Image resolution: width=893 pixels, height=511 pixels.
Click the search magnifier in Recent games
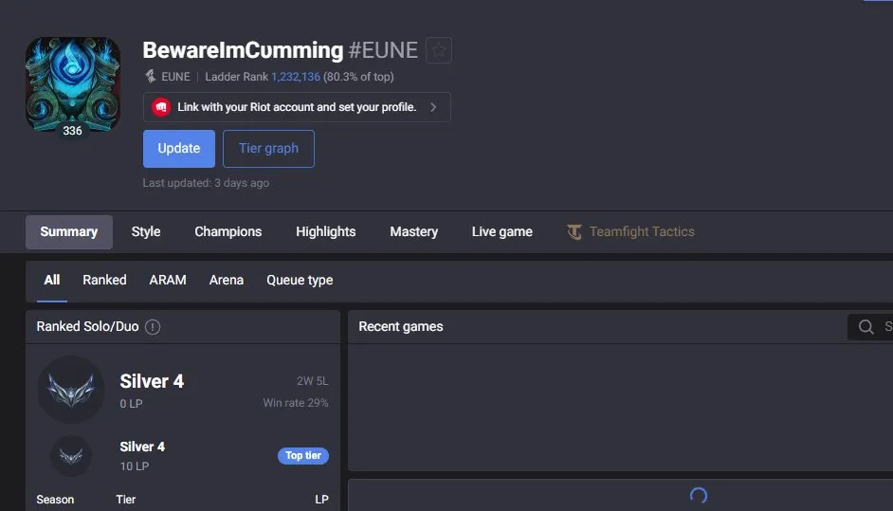pos(866,327)
